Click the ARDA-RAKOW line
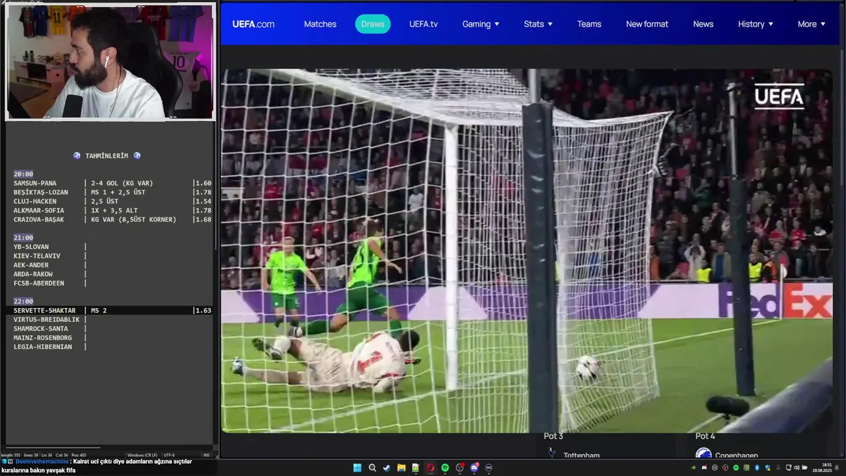The height and width of the screenshot is (476, 846). tap(50, 274)
